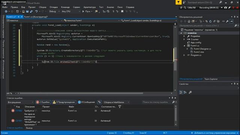The width and height of the screenshot is (240, 135).
Task: Open the error code link on the Требуется row
Action: 19,111
